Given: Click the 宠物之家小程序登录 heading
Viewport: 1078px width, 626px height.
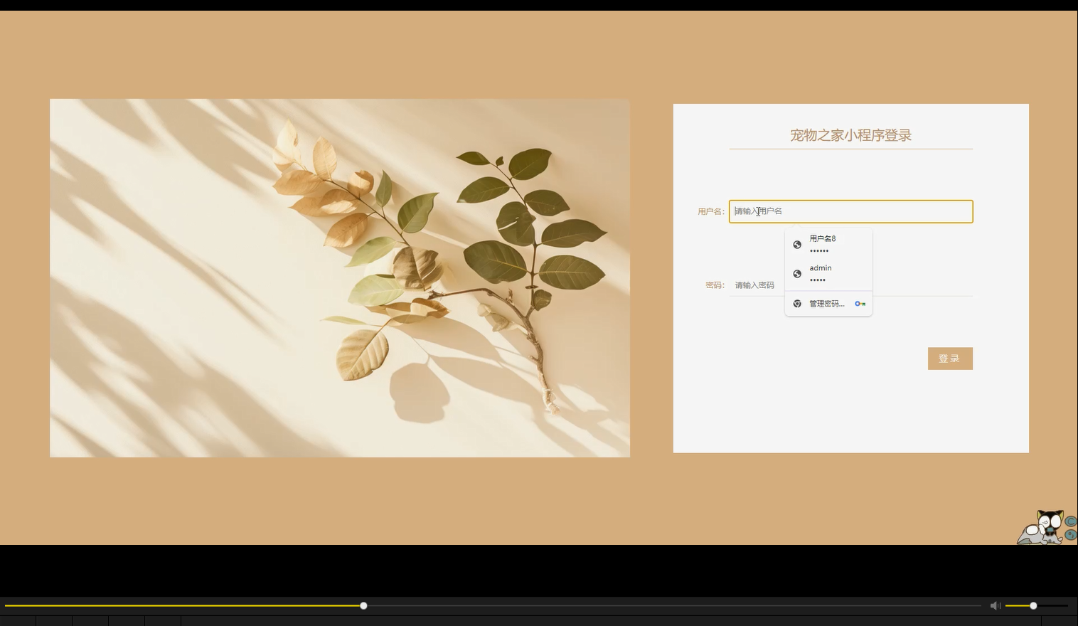Looking at the screenshot, I should [850, 135].
